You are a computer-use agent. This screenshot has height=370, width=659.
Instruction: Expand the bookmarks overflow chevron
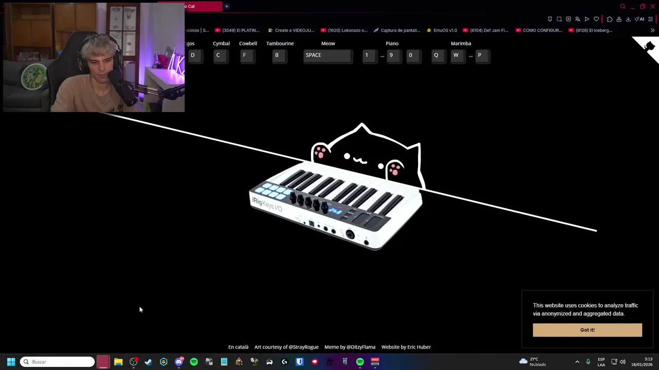click(x=652, y=30)
